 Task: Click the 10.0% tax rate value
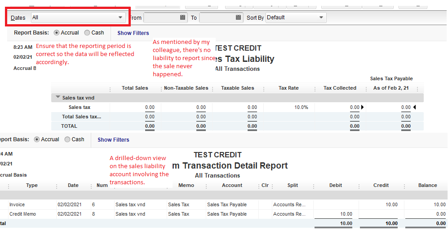pos(302,108)
